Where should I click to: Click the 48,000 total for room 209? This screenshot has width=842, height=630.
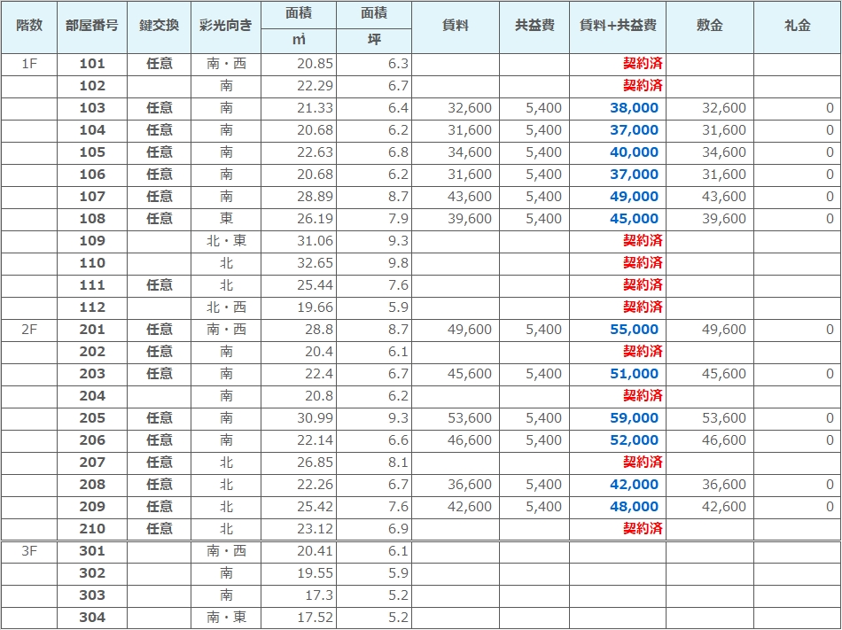634,507
